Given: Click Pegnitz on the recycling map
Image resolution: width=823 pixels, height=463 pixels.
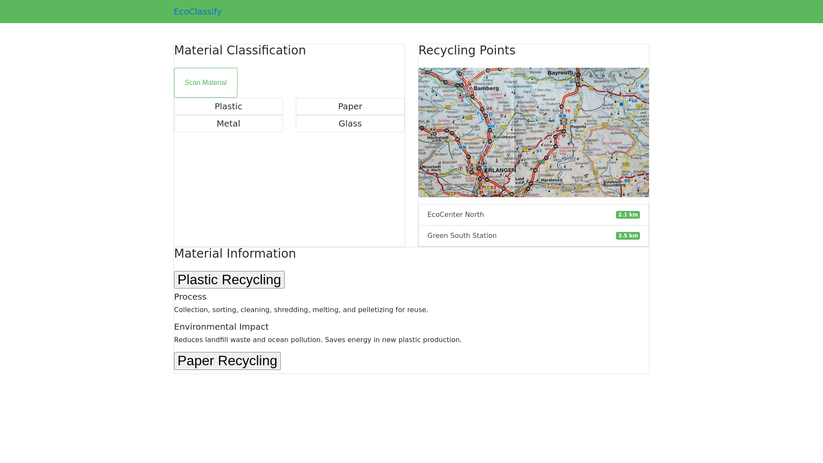Looking at the screenshot, I should (x=578, y=127).
